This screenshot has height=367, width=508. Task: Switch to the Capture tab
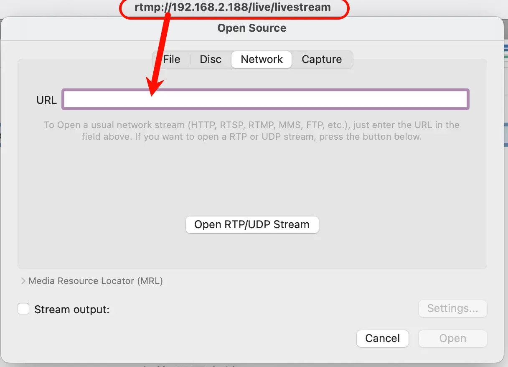click(x=322, y=59)
